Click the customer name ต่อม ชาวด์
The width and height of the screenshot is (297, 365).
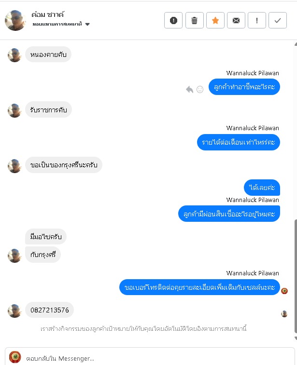(47, 14)
